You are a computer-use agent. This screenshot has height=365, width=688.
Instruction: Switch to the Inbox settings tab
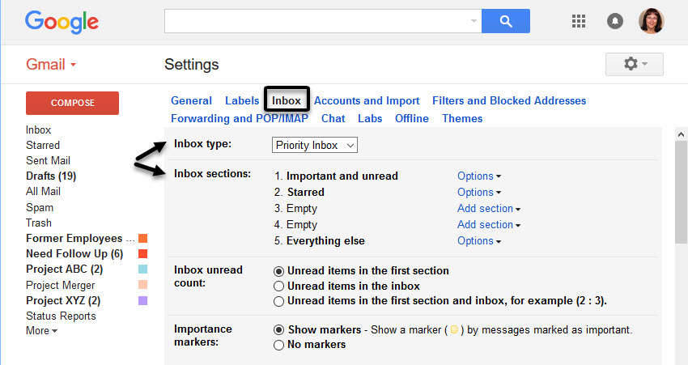(287, 101)
